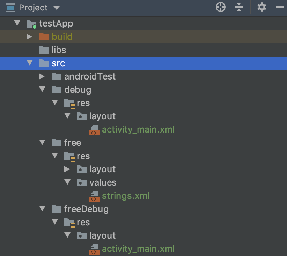Collapse the src folder
This screenshot has height=256, width=287.
click(29, 63)
